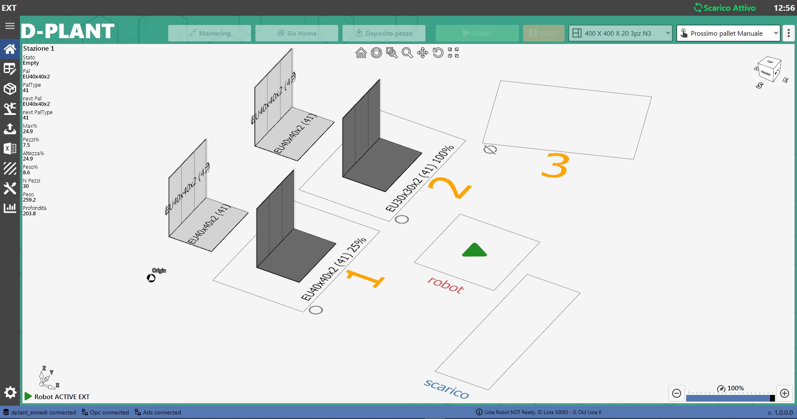Click the Mastering button

coord(210,33)
